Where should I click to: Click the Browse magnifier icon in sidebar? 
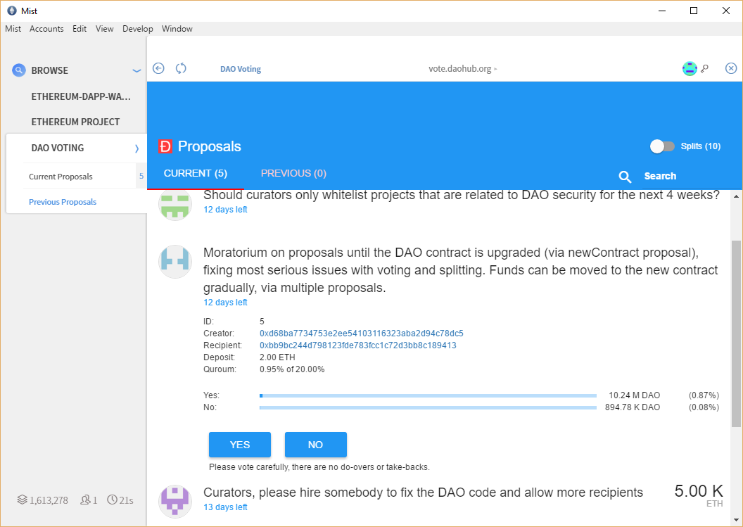(18, 70)
